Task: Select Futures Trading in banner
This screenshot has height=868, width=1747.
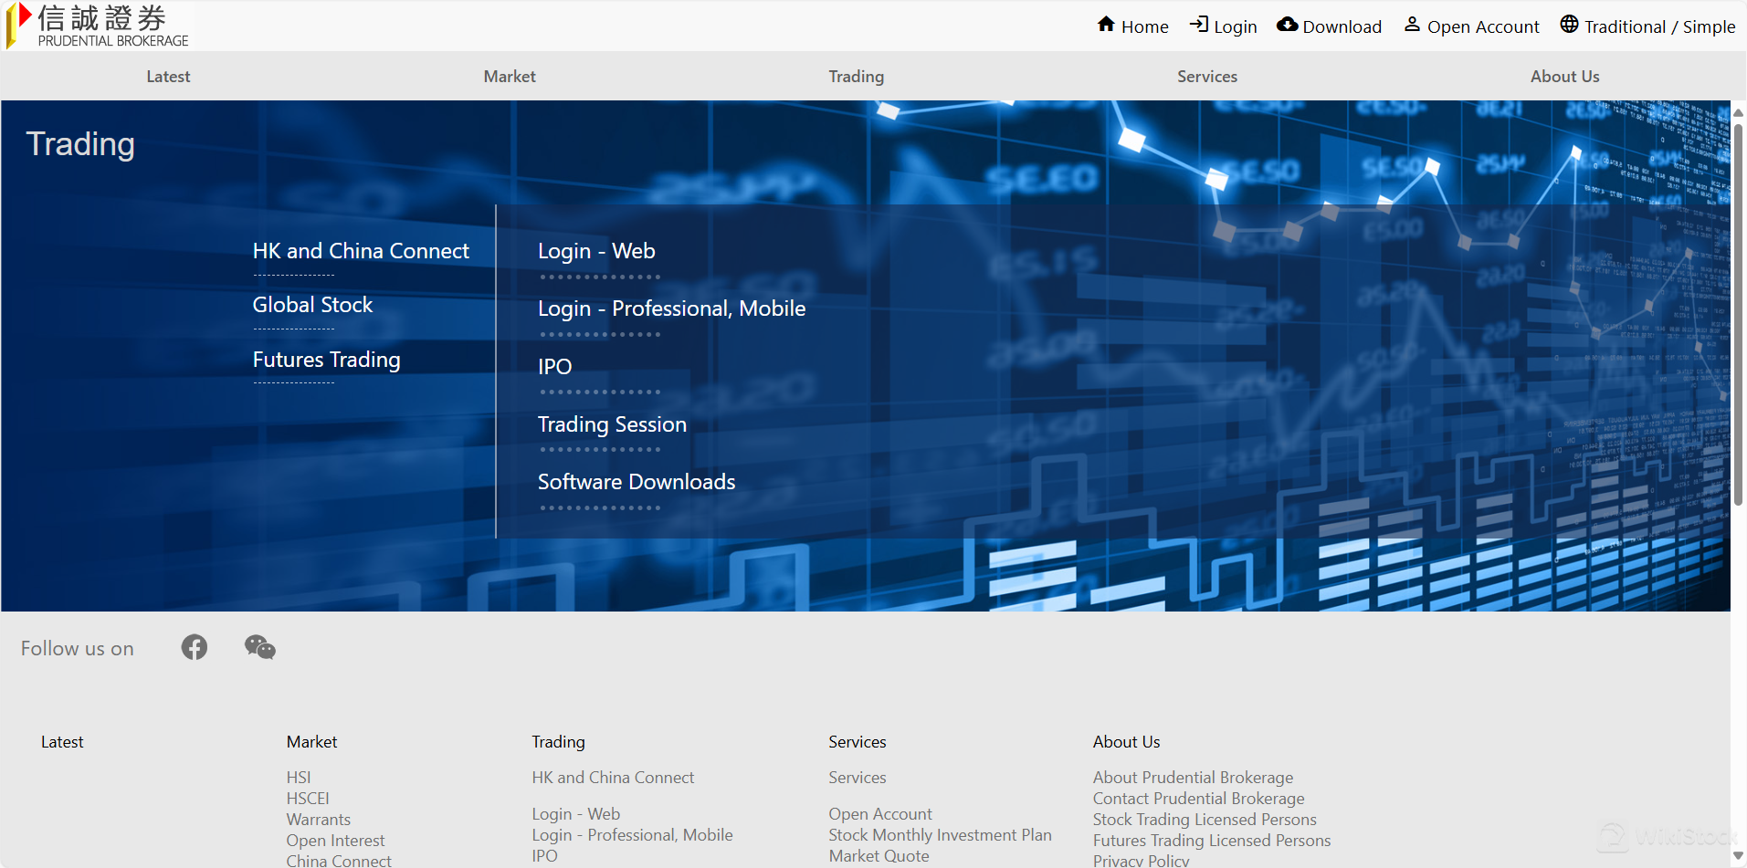Action: (x=326, y=360)
